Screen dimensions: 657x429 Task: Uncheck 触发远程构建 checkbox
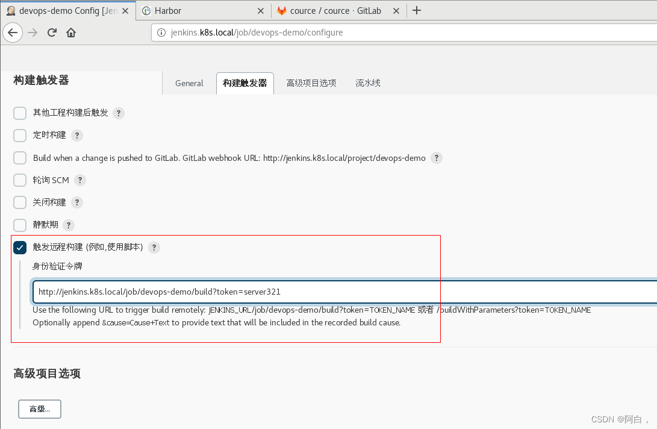click(x=20, y=248)
